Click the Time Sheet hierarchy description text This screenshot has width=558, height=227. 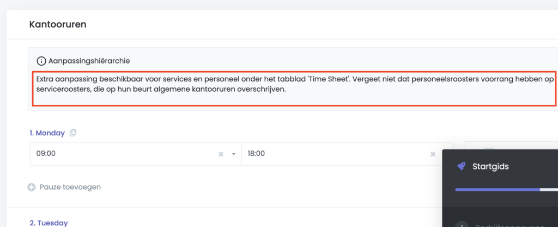294,84
